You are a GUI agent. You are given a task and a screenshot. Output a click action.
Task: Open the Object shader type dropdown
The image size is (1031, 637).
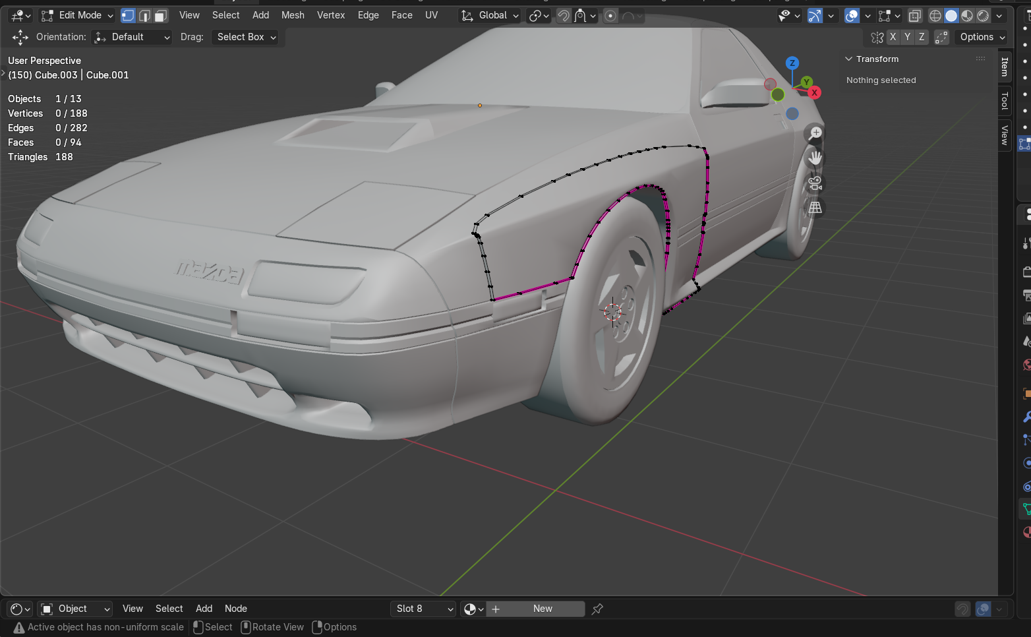click(75, 609)
